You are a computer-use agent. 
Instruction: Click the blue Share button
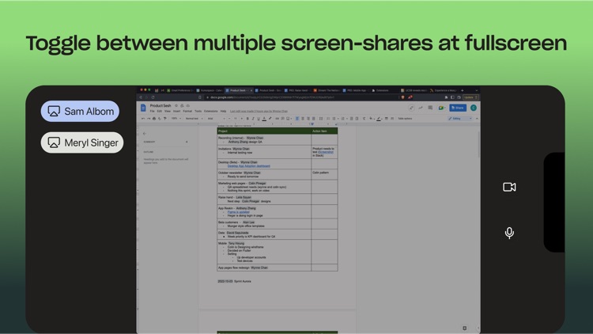[x=458, y=108]
